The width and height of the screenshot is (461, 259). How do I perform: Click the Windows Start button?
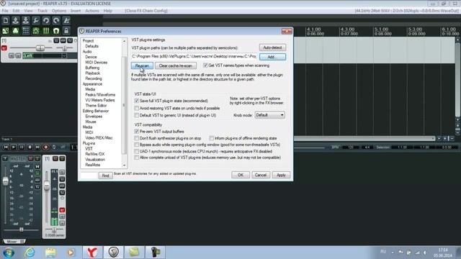tap(9, 253)
